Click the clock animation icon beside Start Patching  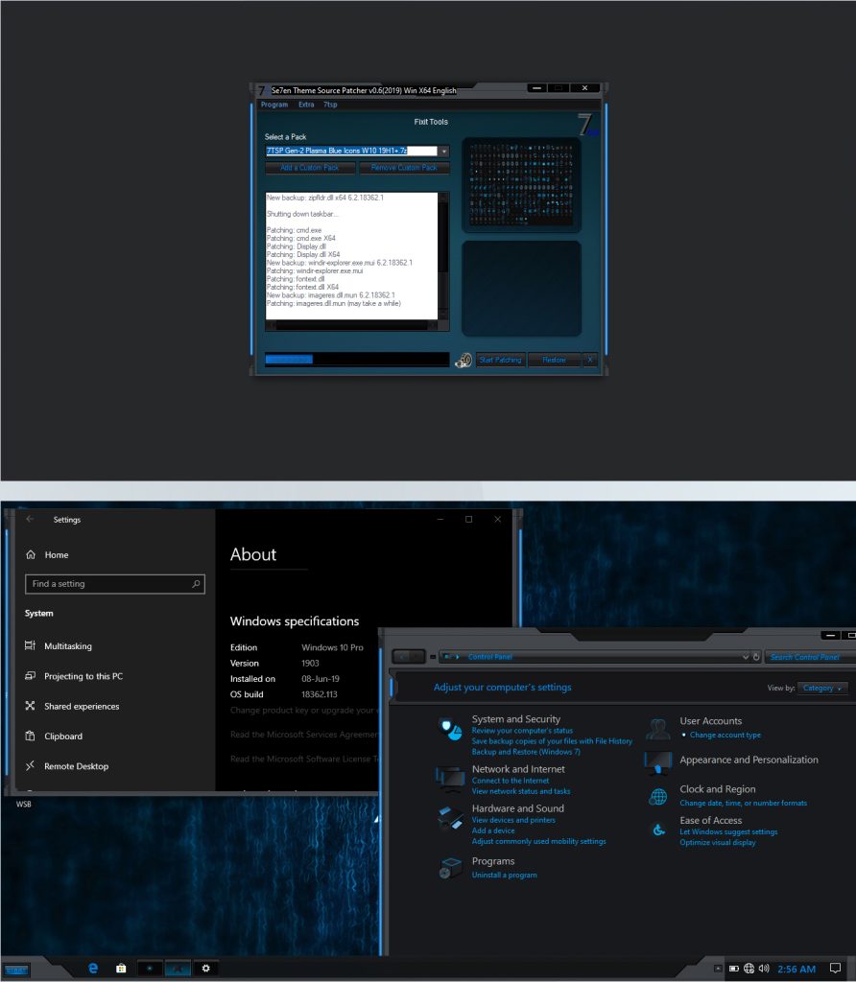tap(463, 360)
